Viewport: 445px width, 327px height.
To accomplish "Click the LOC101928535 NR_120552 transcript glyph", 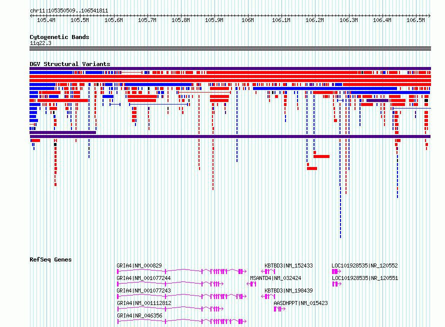I will click(x=336, y=271).
